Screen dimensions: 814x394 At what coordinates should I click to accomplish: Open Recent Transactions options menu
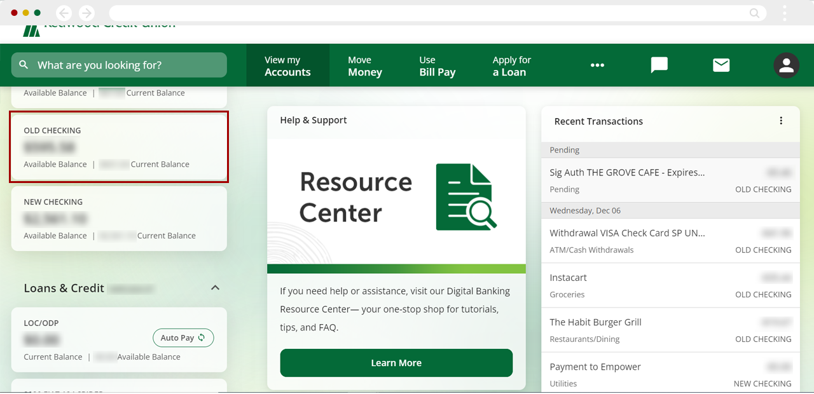point(781,121)
